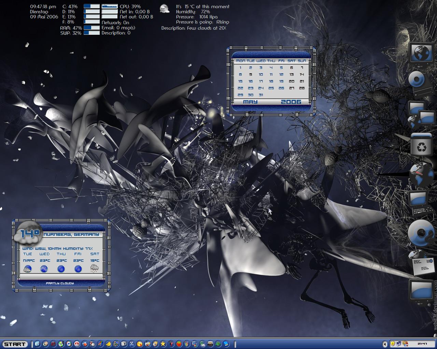
Task: Click the MAY month label on calendar
Action: pos(250,102)
